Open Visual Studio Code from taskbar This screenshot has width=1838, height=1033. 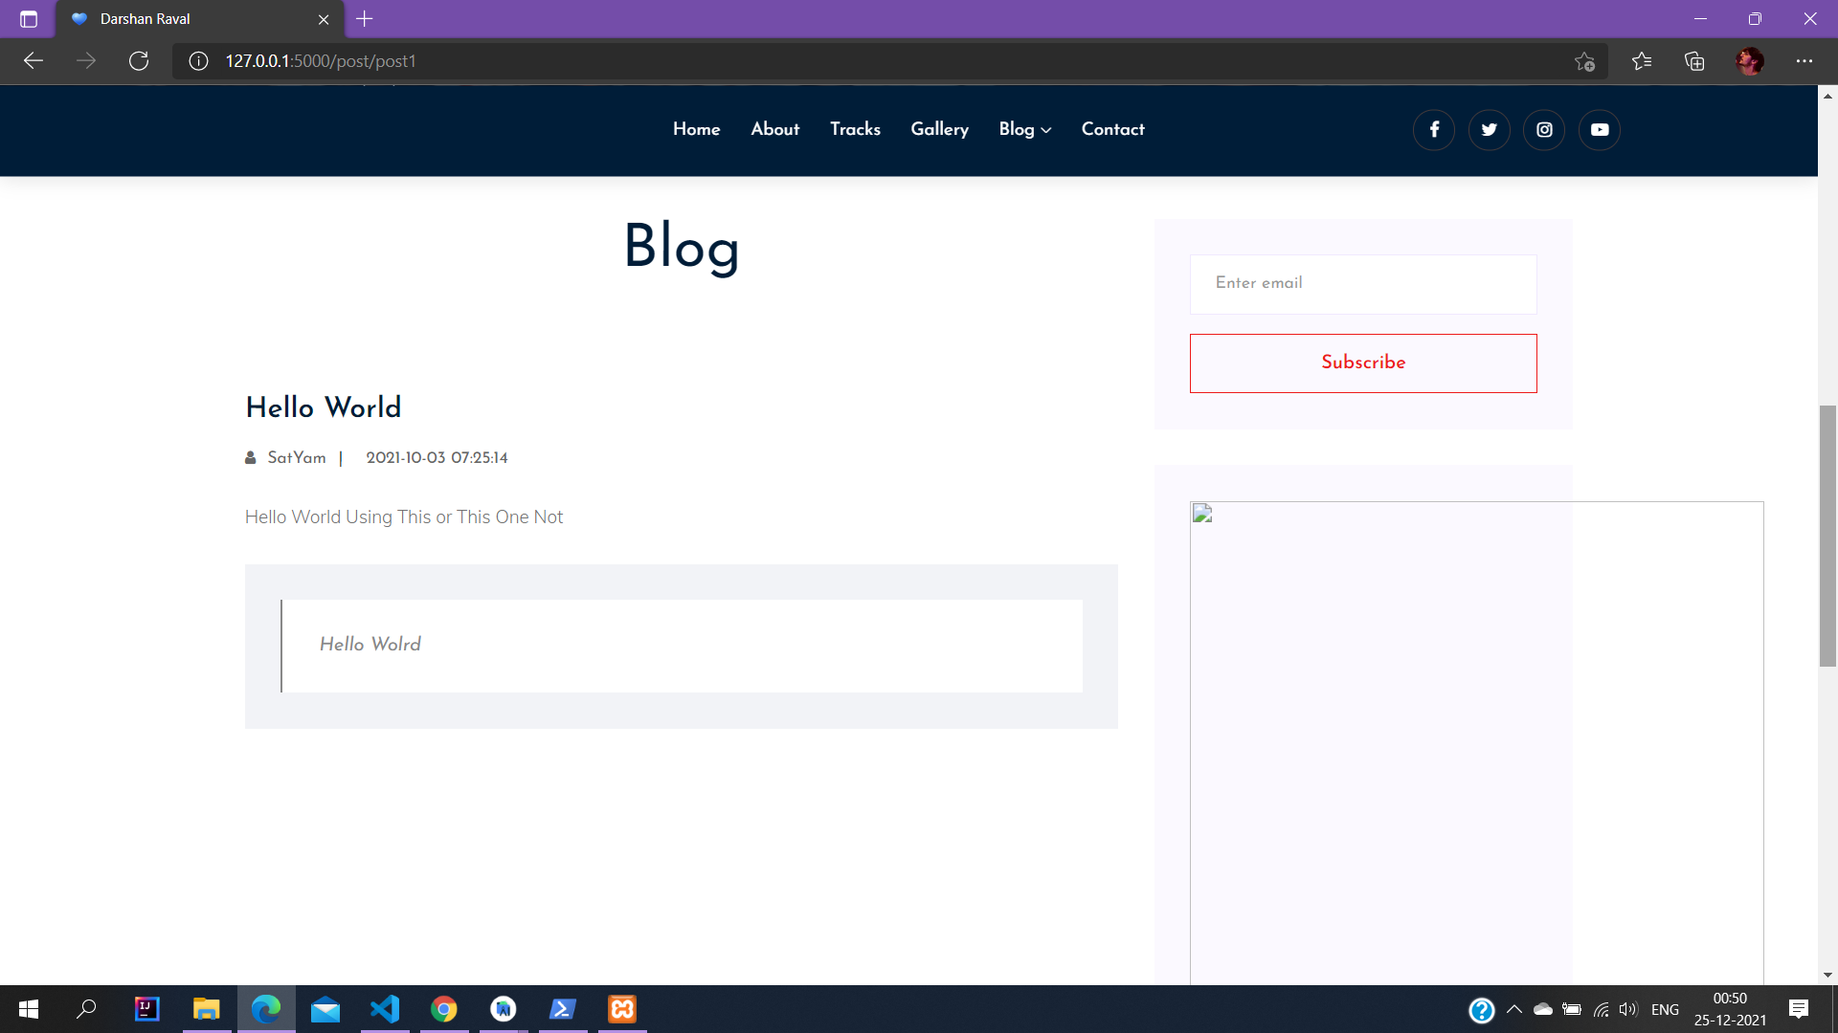385,1009
